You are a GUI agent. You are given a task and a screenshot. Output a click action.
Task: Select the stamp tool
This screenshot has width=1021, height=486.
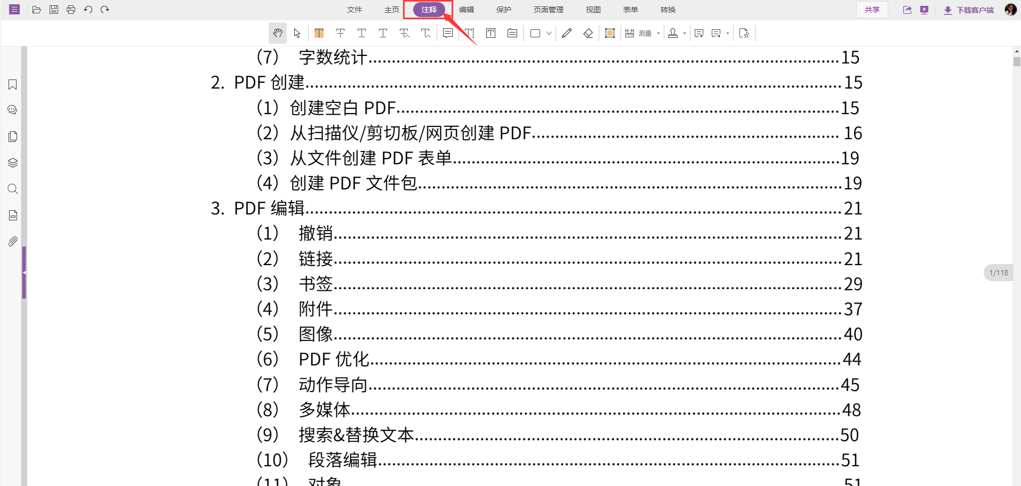(673, 33)
